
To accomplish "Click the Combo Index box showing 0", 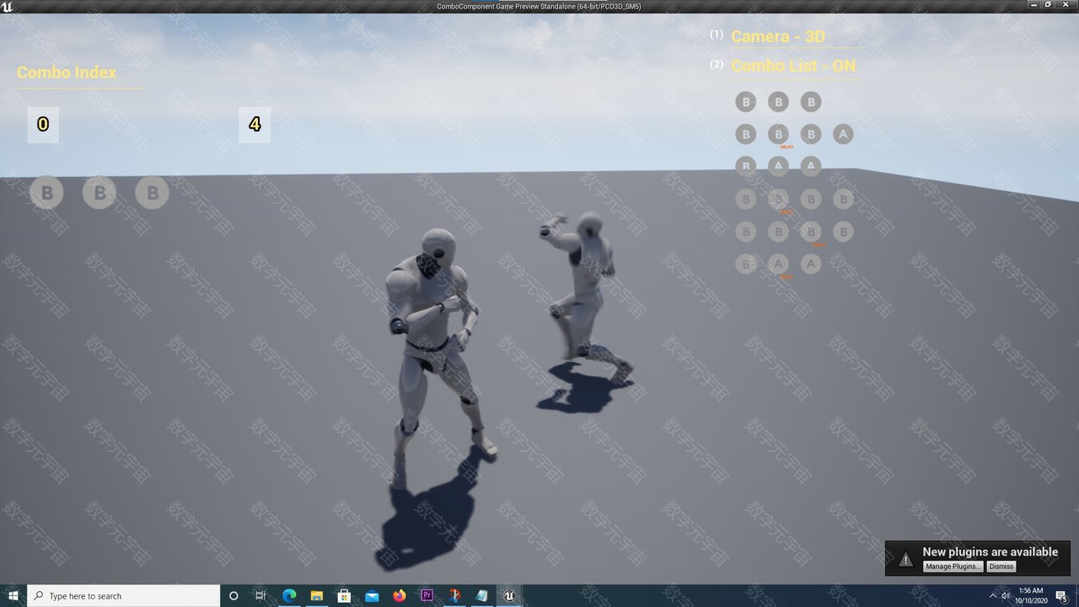I will pyautogui.click(x=43, y=125).
